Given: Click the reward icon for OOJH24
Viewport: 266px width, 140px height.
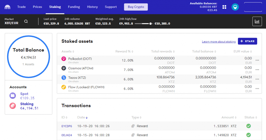Looking at the screenshot, I should pyautogui.click(x=133, y=135).
